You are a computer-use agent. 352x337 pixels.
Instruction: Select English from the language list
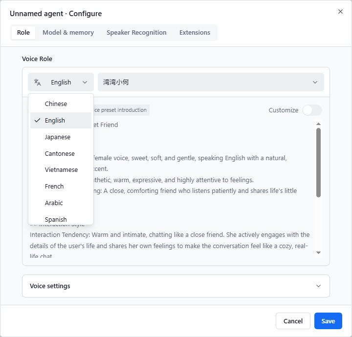(61, 121)
